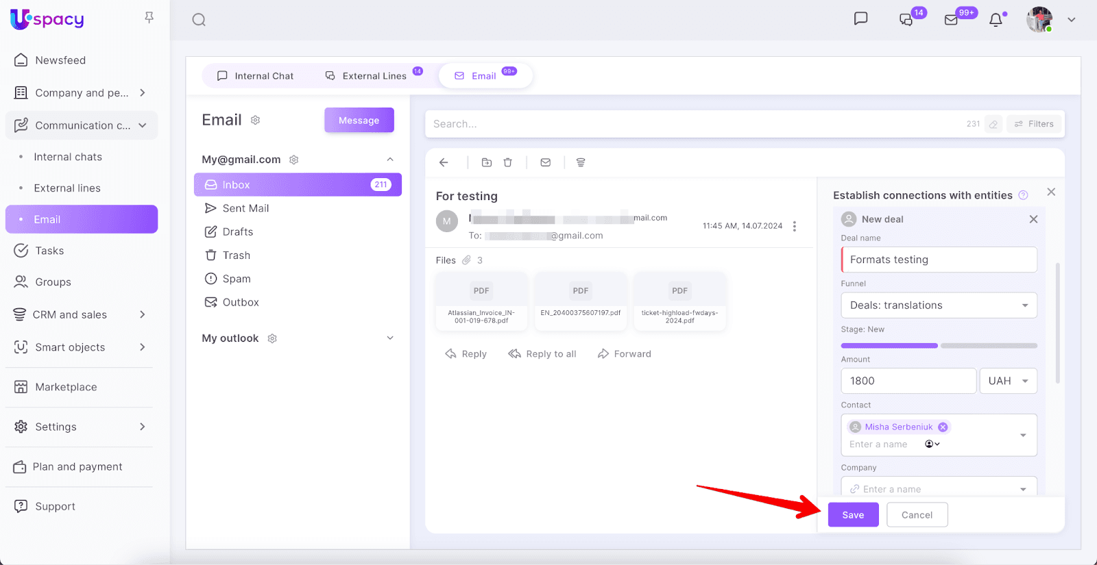This screenshot has height=565, width=1097.
Task: Switch to the External Lines tab
Action: (x=366, y=76)
